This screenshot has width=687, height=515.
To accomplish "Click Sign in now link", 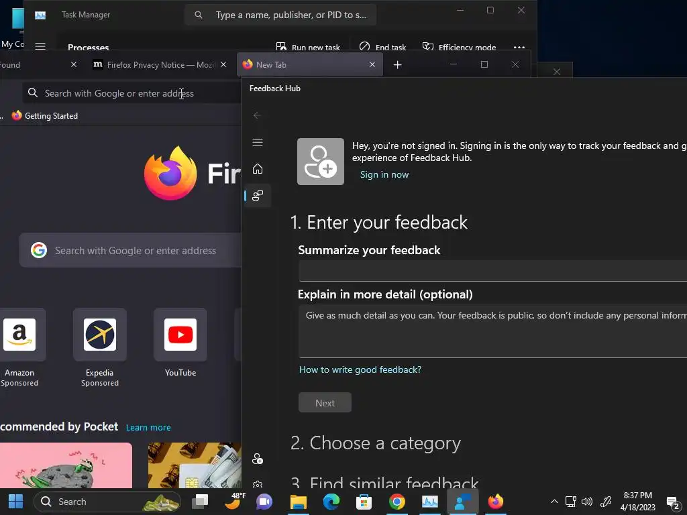I will click(384, 175).
